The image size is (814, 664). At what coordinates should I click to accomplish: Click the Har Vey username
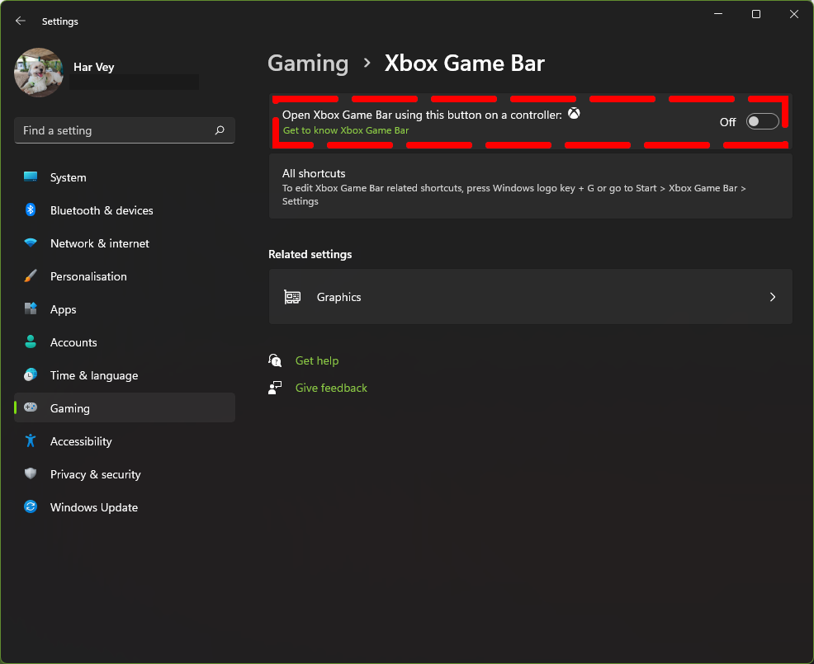tap(94, 67)
